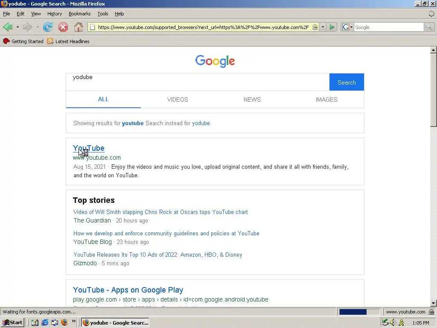Open Getting Started bookmark
The image size is (437, 328).
coord(23,41)
